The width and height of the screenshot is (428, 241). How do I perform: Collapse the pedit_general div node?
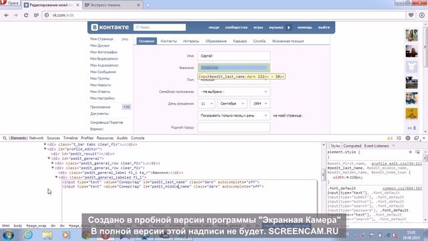tap(49, 158)
